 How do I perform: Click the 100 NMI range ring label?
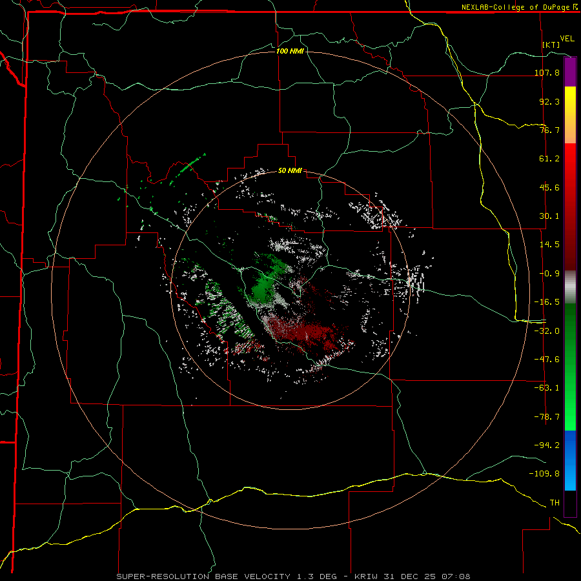290,51
